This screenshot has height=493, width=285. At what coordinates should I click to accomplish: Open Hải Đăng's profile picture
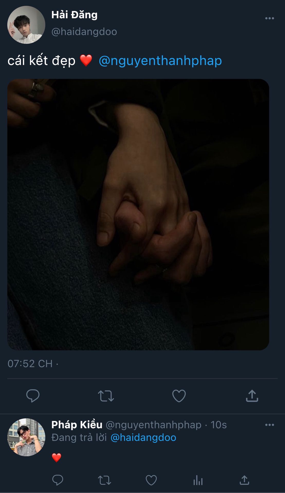tap(26, 25)
